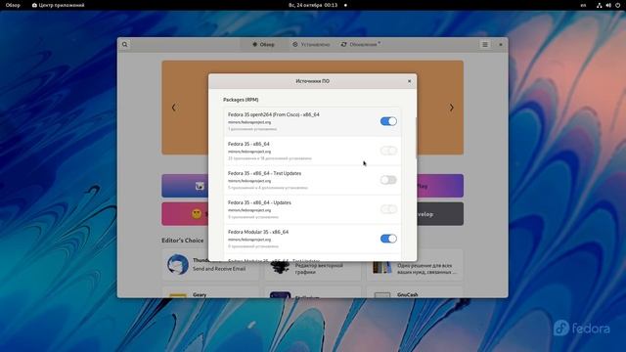Toggle the Fedora 35 openh264 (From Cisco) repository switch

pyautogui.click(x=388, y=121)
